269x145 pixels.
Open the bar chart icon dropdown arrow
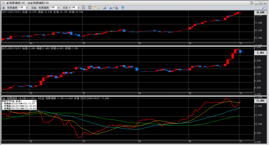pyautogui.click(x=113, y=8)
